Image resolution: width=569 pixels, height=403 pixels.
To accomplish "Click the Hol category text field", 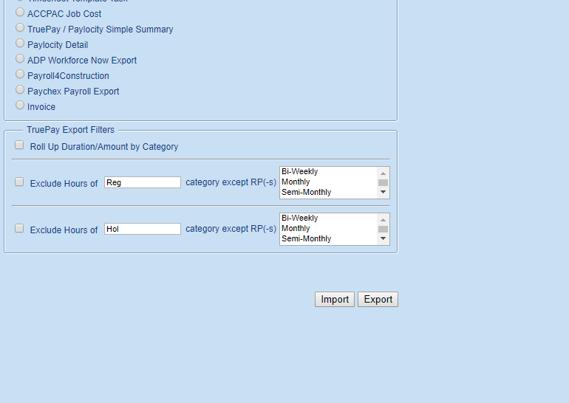I will point(142,229).
